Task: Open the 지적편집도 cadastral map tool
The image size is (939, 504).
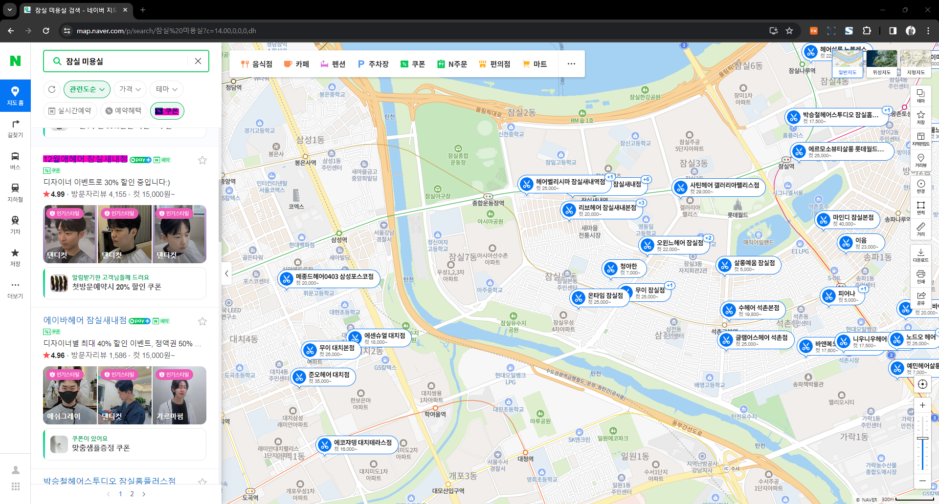Action: pos(921,139)
